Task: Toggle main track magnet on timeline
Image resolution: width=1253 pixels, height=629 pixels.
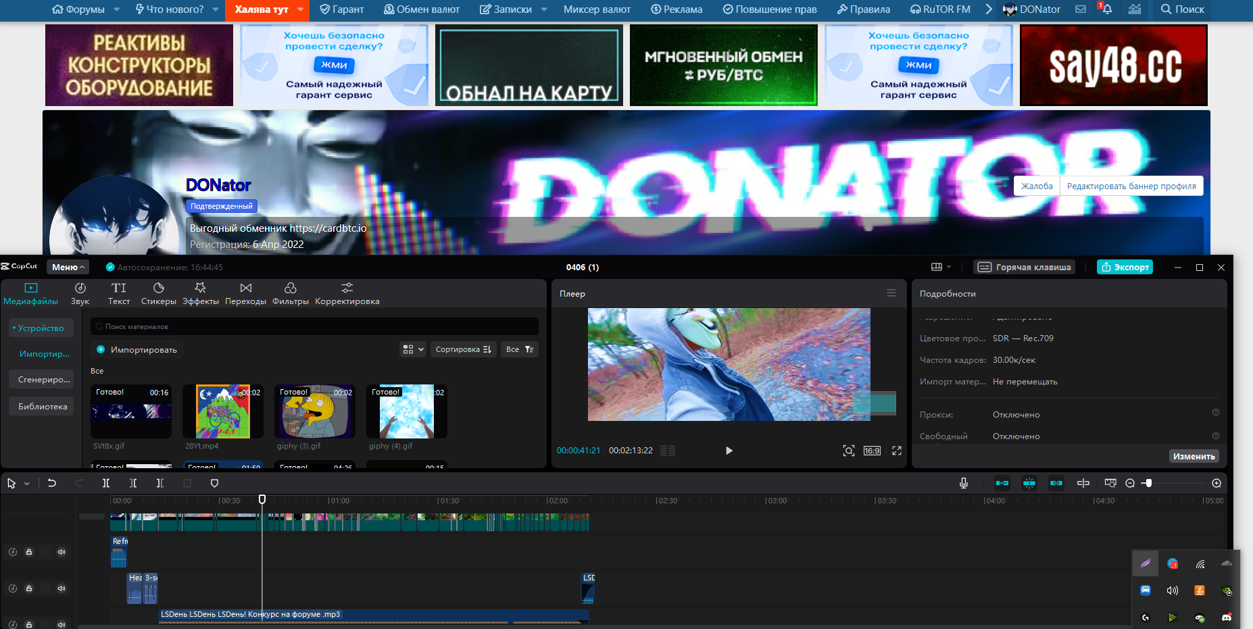Action: pos(1002,483)
